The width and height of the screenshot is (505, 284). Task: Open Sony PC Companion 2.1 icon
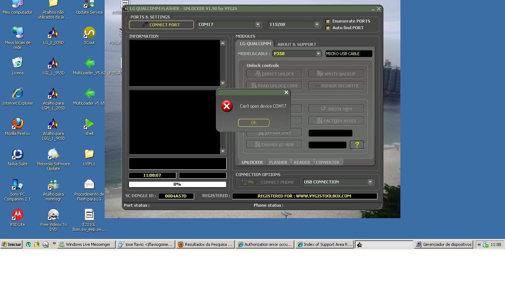[x=17, y=189]
